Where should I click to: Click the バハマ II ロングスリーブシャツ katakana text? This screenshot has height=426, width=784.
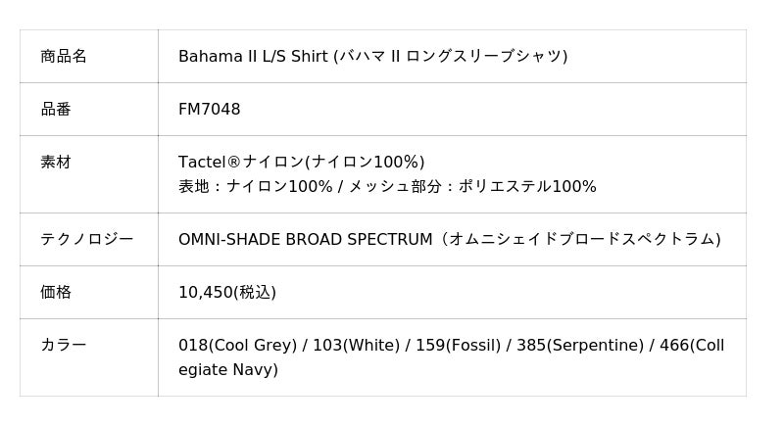point(451,56)
